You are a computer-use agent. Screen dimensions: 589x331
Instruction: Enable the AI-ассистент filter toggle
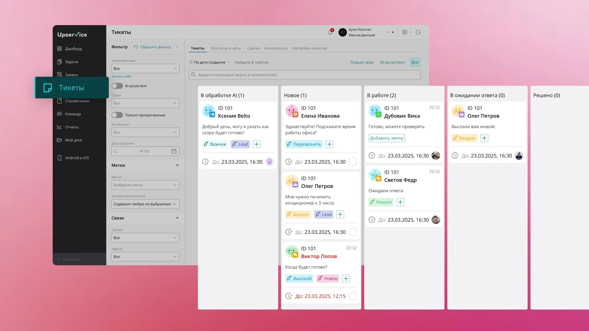click(117, 86)
